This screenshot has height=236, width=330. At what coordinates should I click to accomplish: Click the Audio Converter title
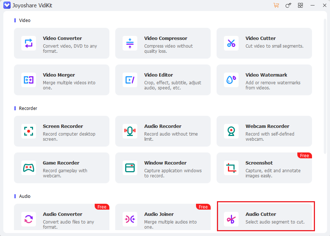(62, 214)
